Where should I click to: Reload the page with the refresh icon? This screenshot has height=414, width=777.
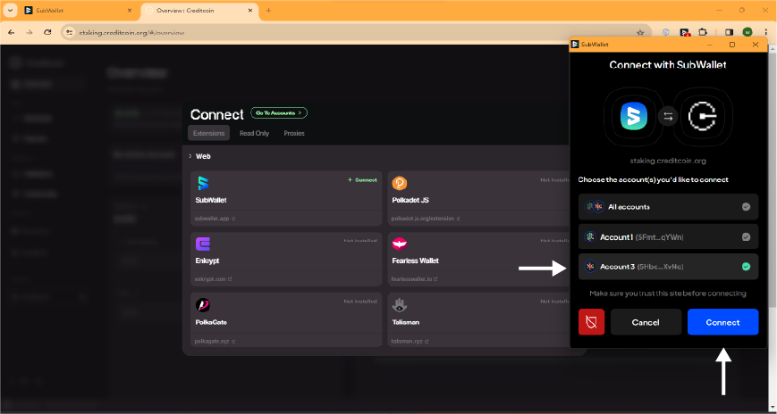point(47,32)
